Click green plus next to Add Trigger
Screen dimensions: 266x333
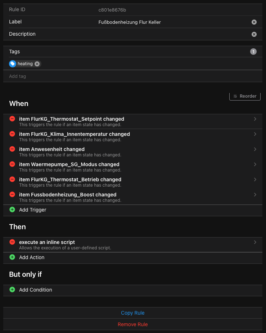[12, 210]
